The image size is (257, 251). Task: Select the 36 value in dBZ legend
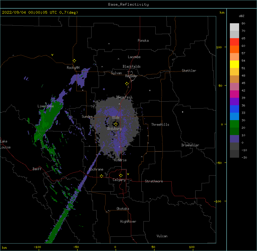(243, 105)
